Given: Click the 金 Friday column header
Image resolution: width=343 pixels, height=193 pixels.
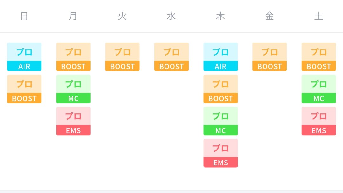Looking at the screenshot, I should pos(270,16).
